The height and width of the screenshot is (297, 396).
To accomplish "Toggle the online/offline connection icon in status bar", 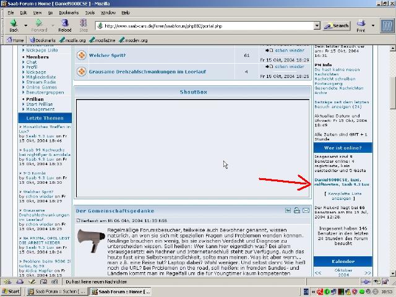I will pos(366,282).
